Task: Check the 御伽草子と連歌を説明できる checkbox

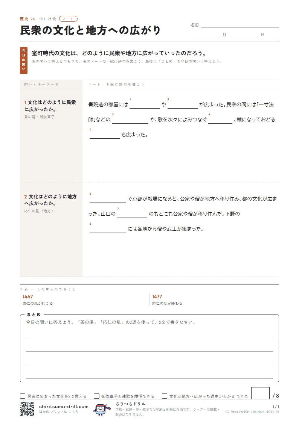Action: (96, 396)
